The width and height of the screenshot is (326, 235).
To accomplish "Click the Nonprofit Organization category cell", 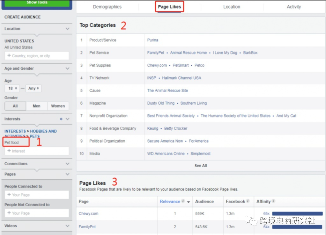I will click(x=108, y=116).
